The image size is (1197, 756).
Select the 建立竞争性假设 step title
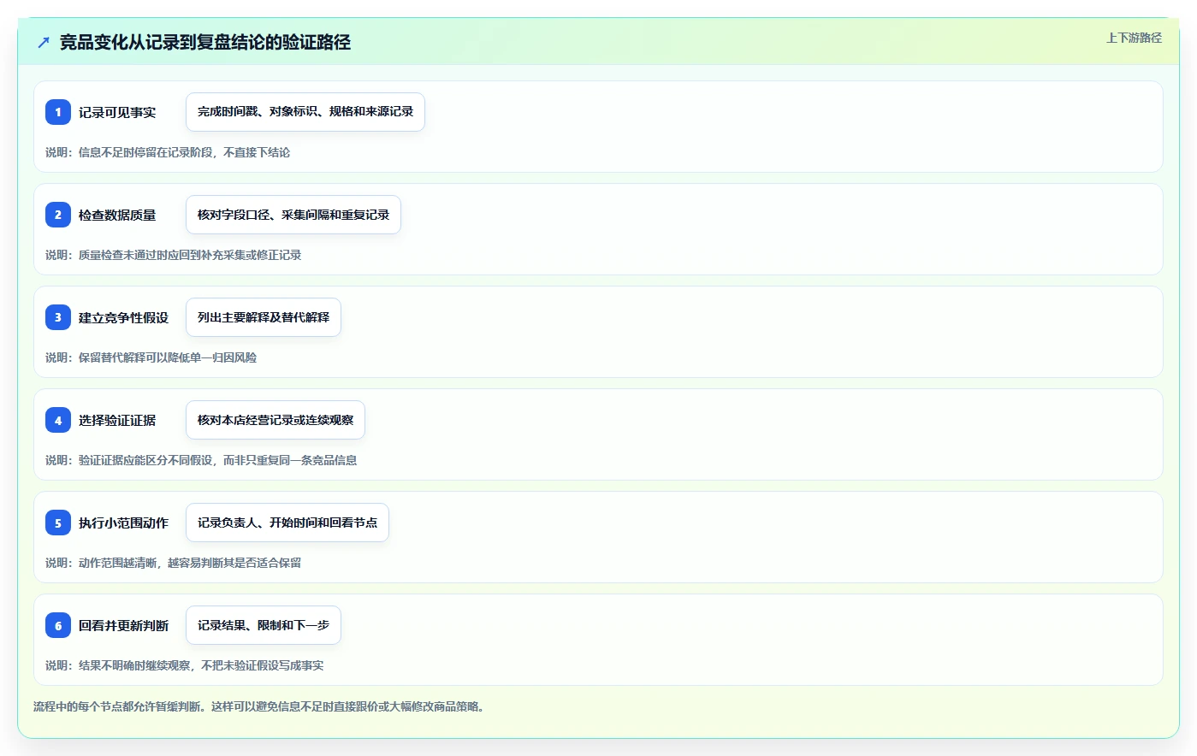(123, 317)
